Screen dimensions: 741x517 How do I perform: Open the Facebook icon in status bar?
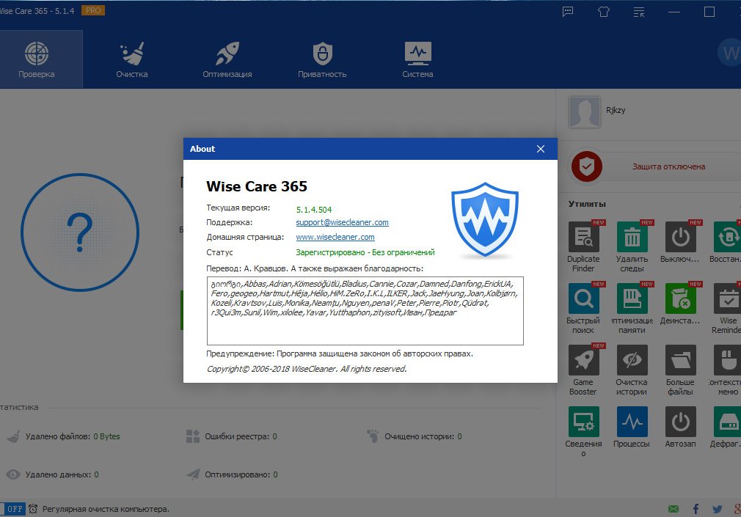point(696,509)
